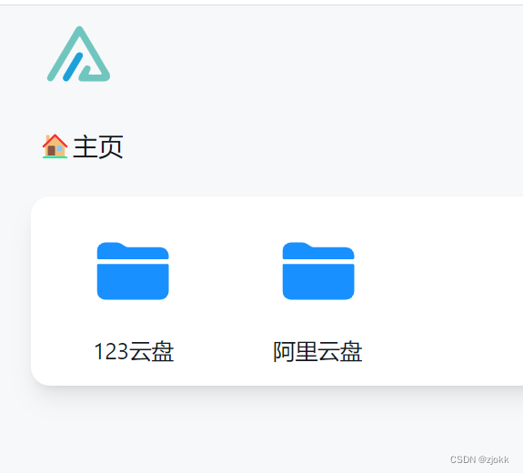Click the lower body of the 123云盘 folder

coord(133,282)
